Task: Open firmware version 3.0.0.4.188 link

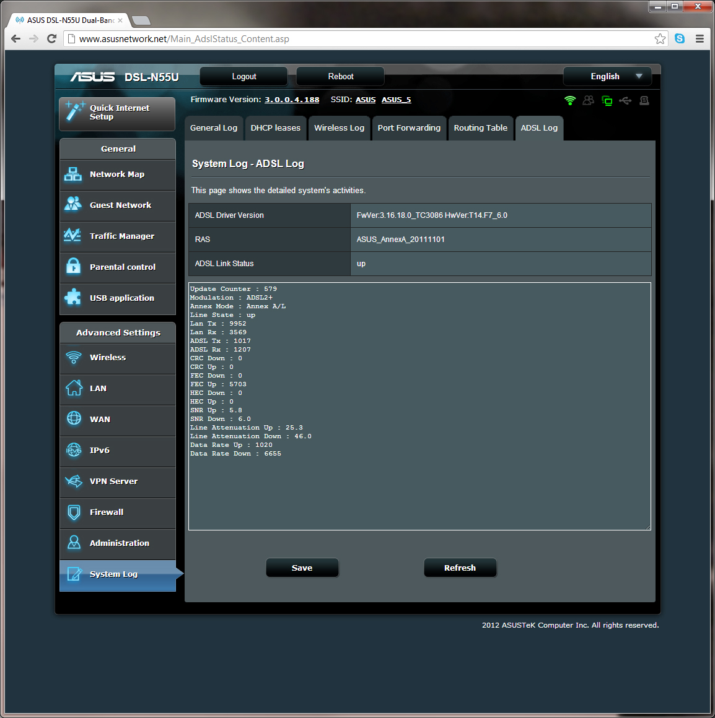Action: click(292, 100)
